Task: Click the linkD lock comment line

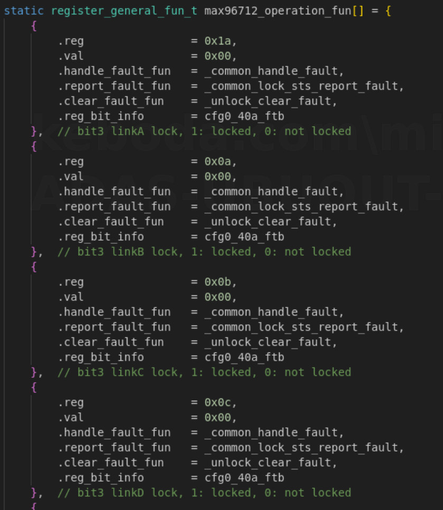Action: [x=204, y=493]
